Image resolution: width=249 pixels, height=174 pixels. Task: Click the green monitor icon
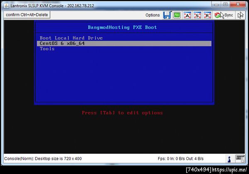177,15
